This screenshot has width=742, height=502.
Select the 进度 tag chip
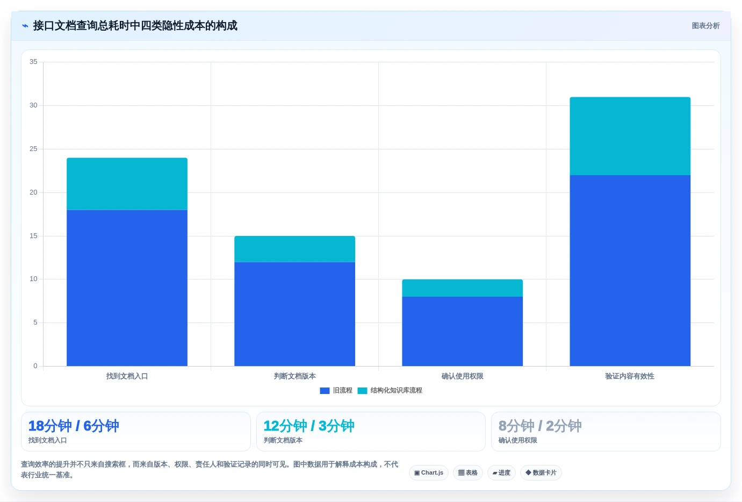pyautogui.click(x=501, y=473)
